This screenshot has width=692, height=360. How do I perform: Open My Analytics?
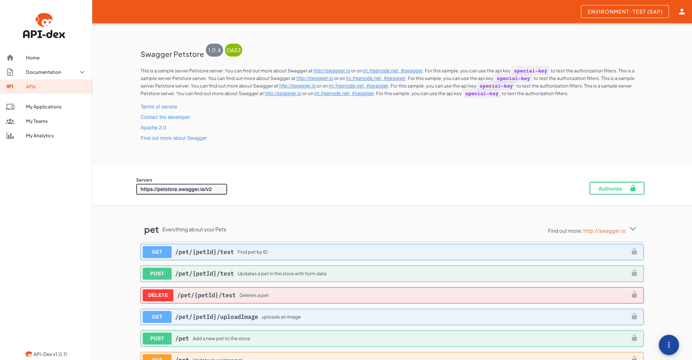click(x=46, y=135)
